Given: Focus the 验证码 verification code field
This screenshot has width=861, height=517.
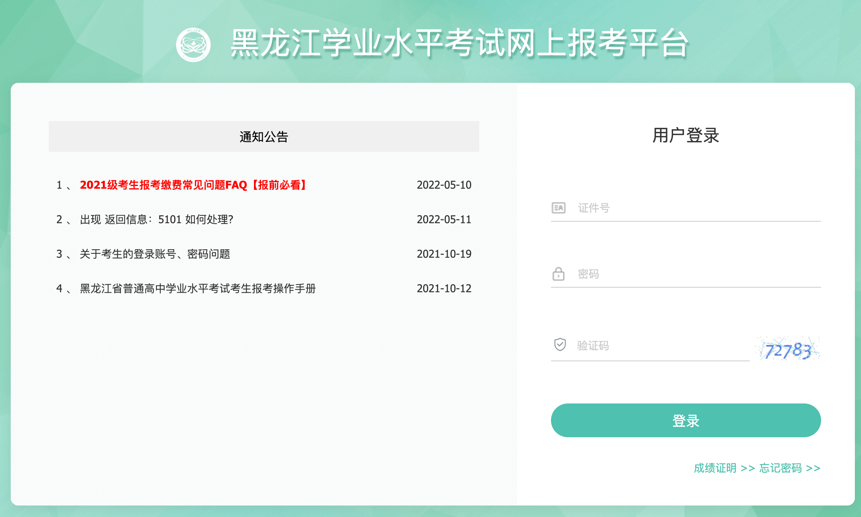Looking at the screenshot, I should point(662,346).
